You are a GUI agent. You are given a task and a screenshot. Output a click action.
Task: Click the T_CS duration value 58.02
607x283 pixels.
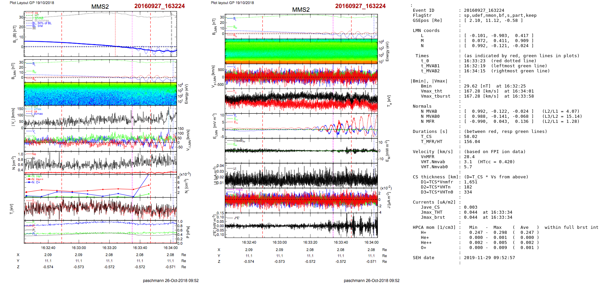(x=470, y=137)
